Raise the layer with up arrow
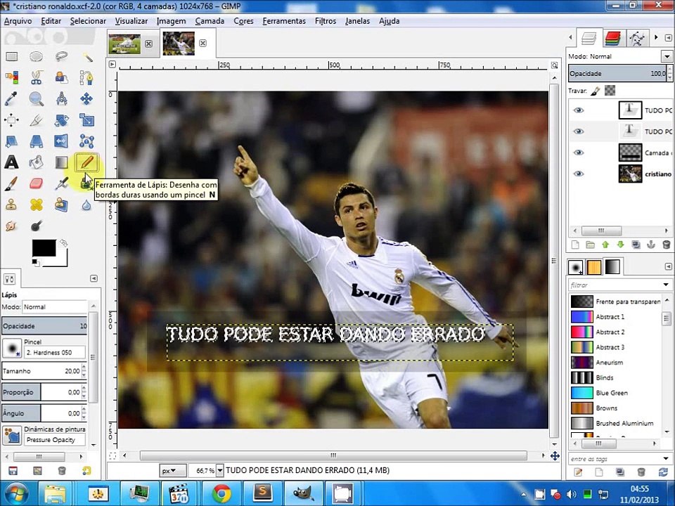675x506 pixels. click(605, 245)
